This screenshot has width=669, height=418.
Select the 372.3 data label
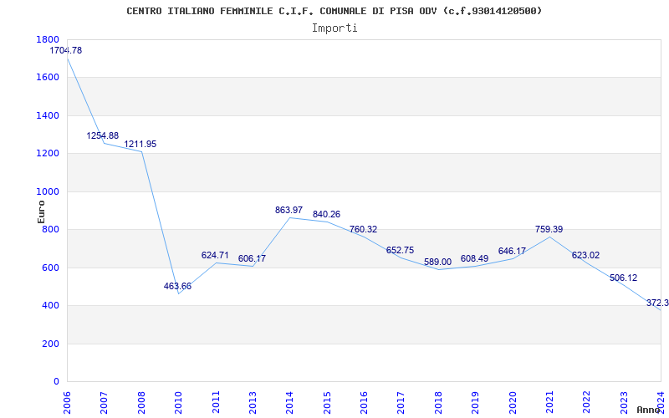[x=657, y=303]
